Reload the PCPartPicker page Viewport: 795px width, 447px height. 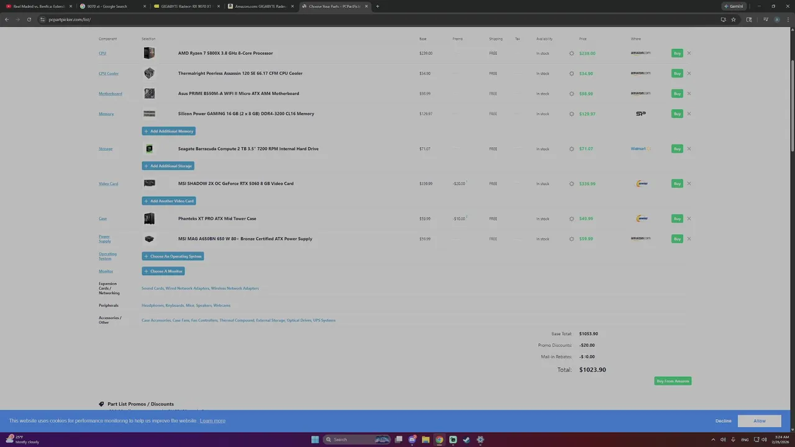point(29,19)
